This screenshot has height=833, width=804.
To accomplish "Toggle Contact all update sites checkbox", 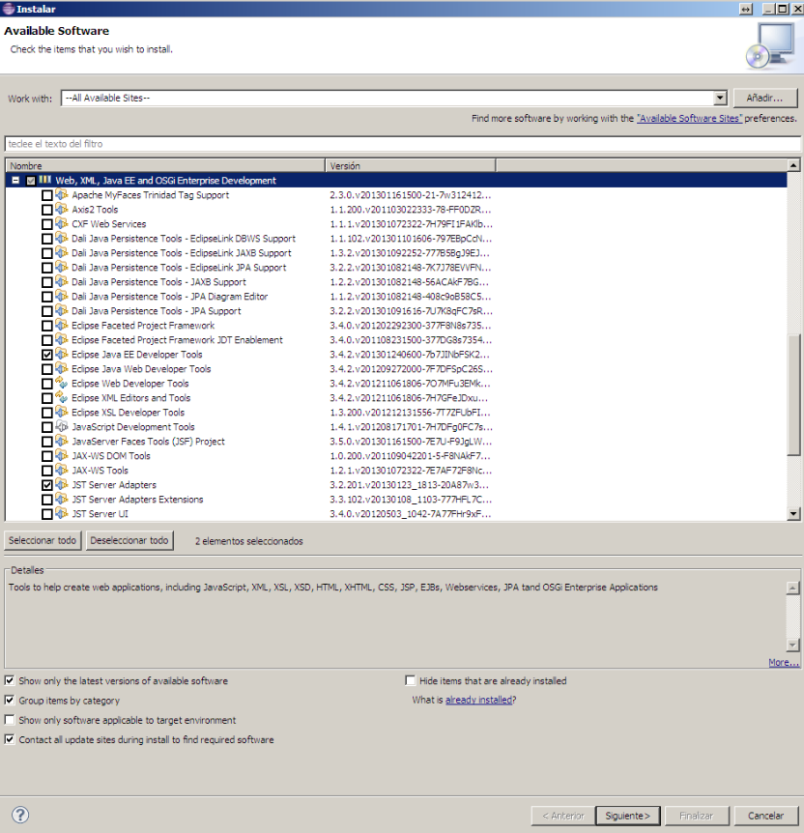I will pyautogui.click(x=10, y=739).
